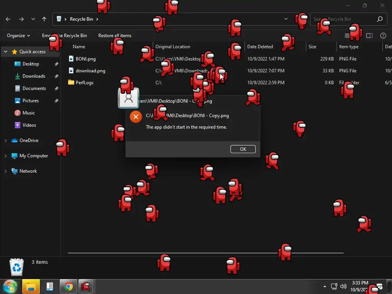Screen dimensions: 392x294
Task: Open File Explorer from the taskbar
Action: coord(31,286)
